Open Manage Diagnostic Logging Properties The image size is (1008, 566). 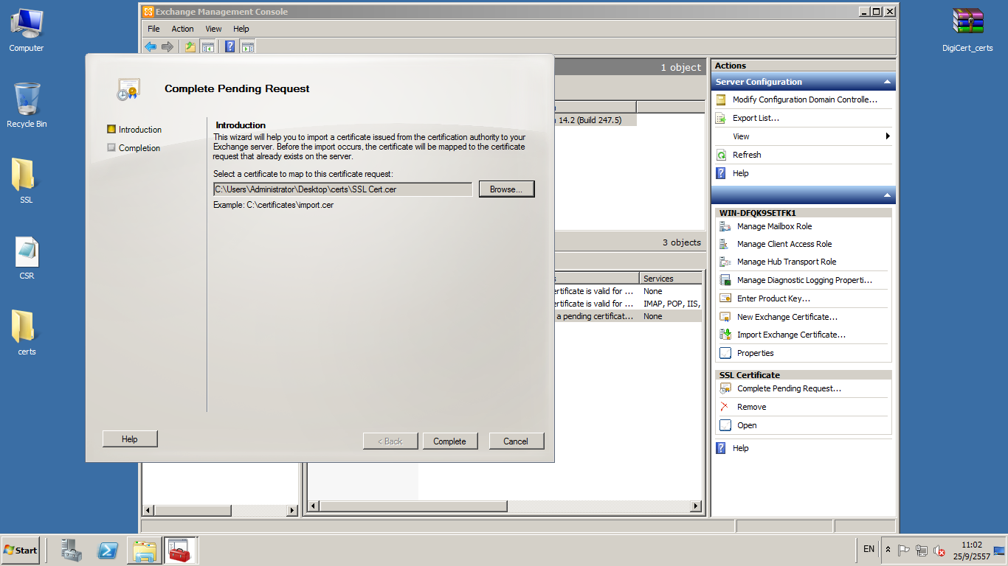804,280
